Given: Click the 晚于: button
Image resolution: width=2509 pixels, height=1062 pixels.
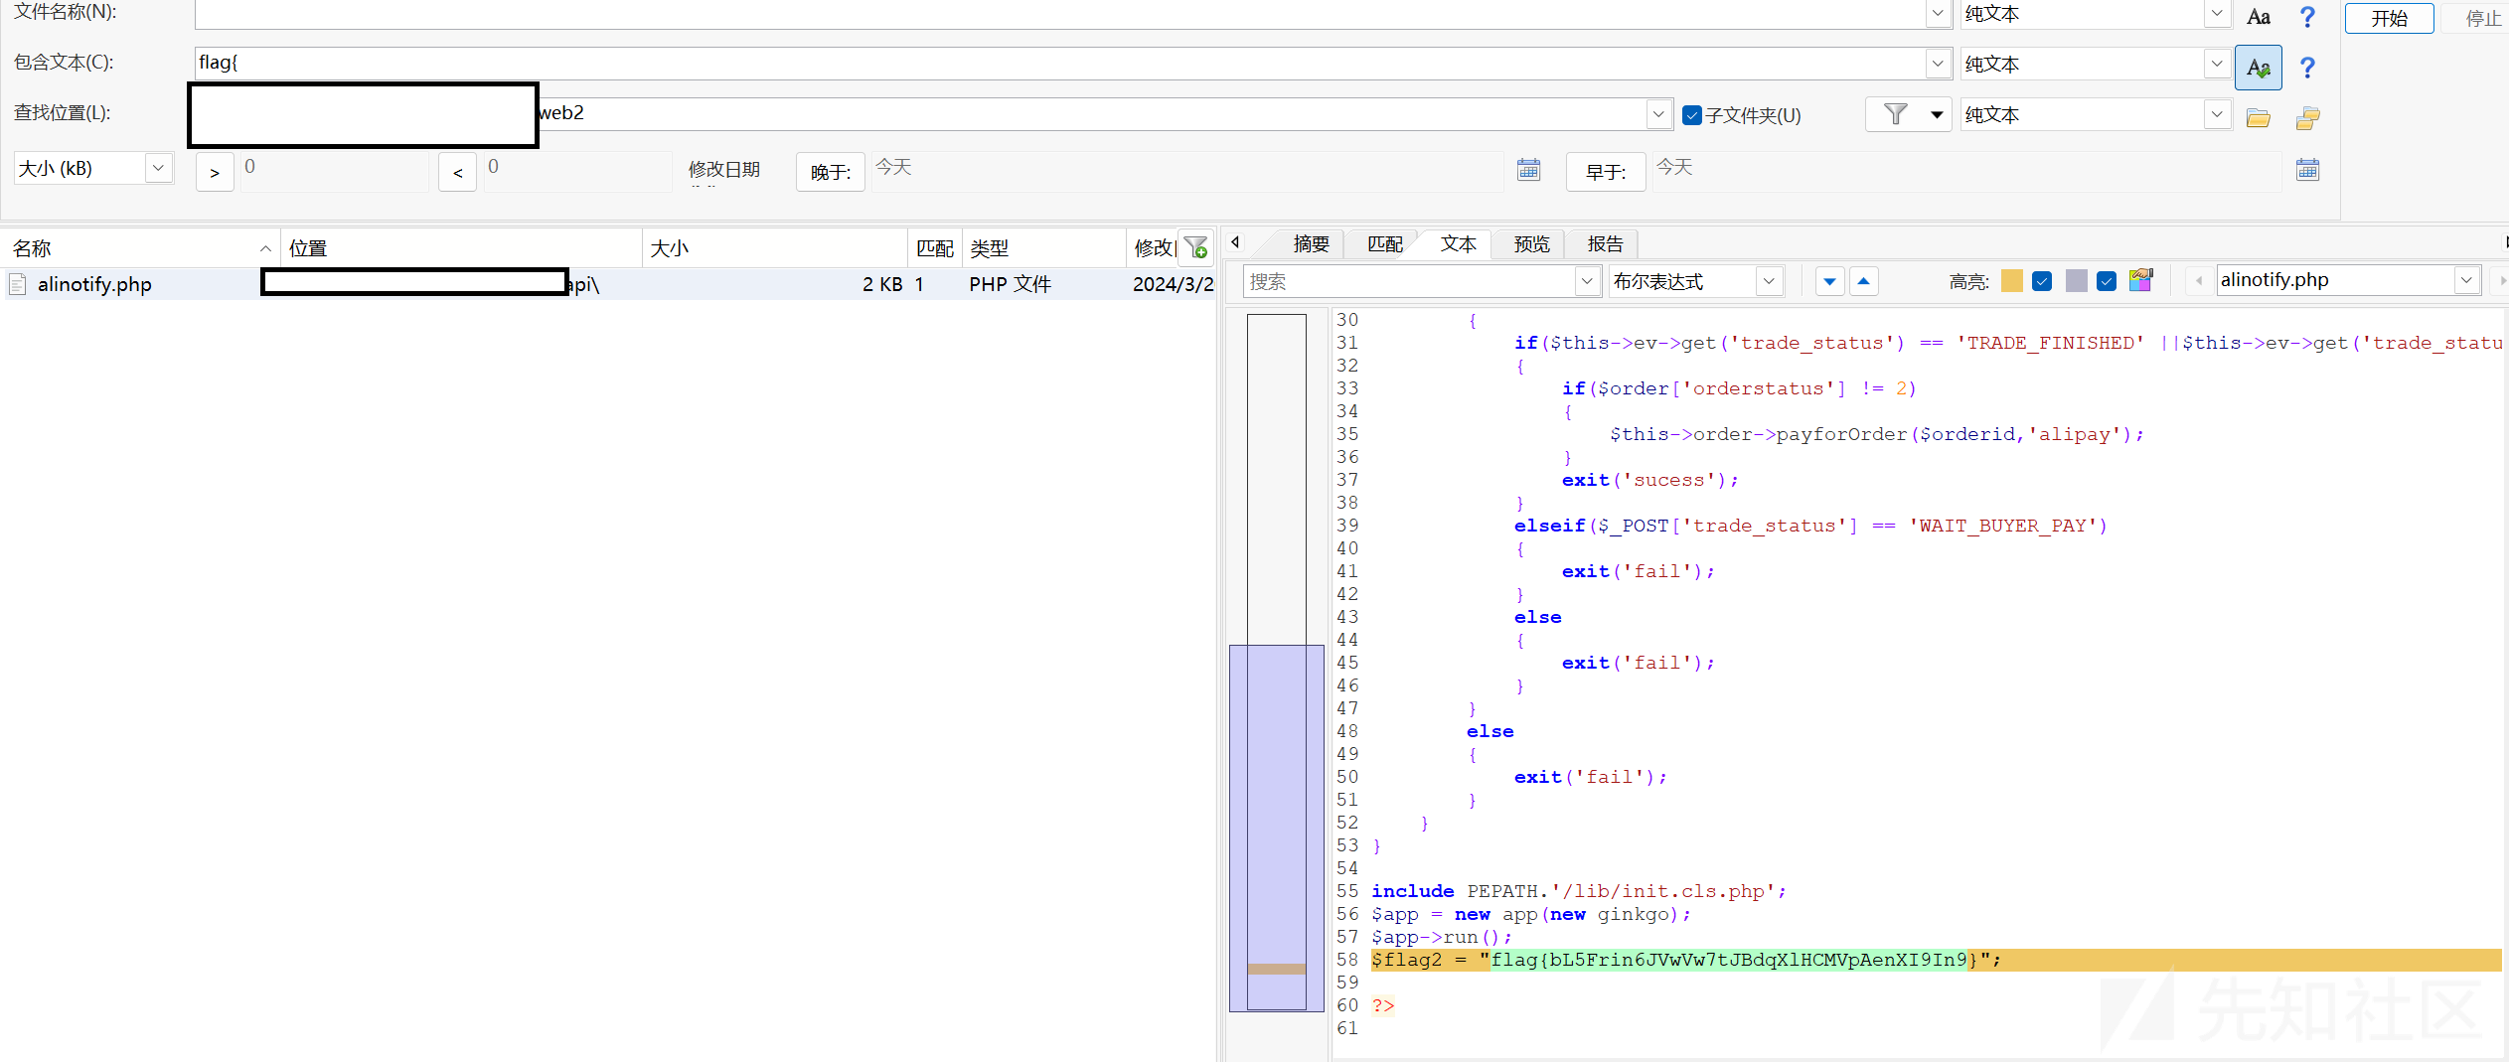Looking at the screenshot, I should tap(831, 172).
